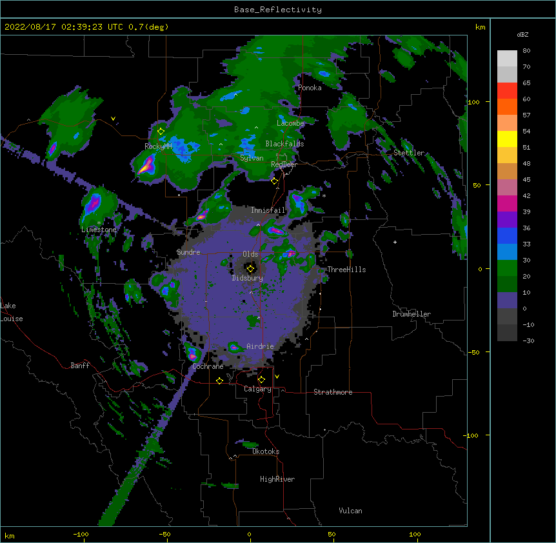Pick the violet 36-39 dBZ legend swatch

[507, 220]
